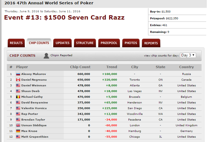This screenshot has height=142, width=207.
Task: Click the Belgian flag beside Michael Gathy
Action: (18, 97)
